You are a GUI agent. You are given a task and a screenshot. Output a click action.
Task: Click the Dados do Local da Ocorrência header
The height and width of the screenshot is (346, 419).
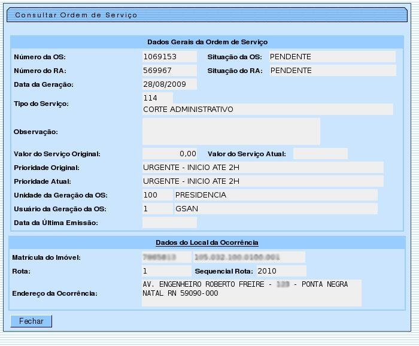207,242
